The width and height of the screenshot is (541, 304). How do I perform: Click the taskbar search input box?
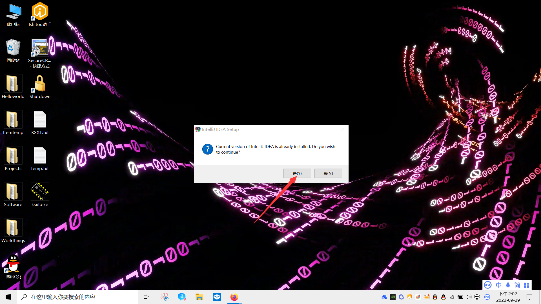coord(77,297)
